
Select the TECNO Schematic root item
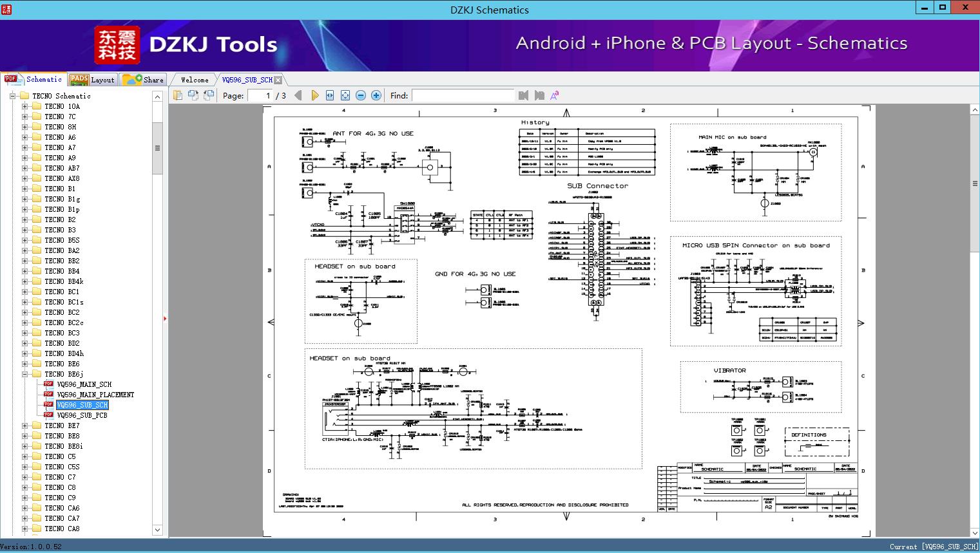tap(62, 96)
